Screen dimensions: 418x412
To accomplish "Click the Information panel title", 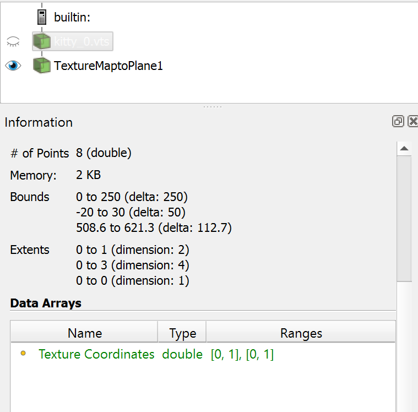I will pyautogui.click(x=39, y=122).
